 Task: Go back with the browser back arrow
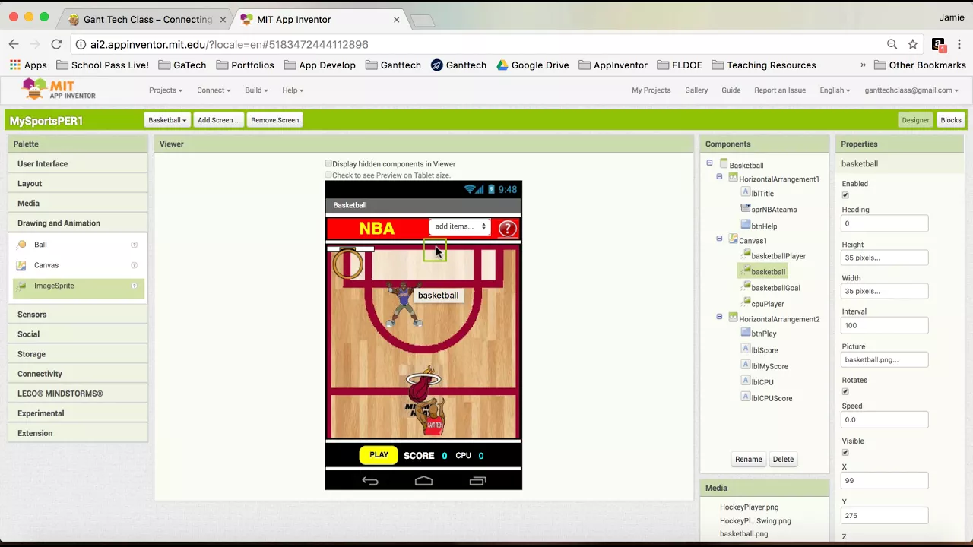pyautogui.click(x=14, y=44)
